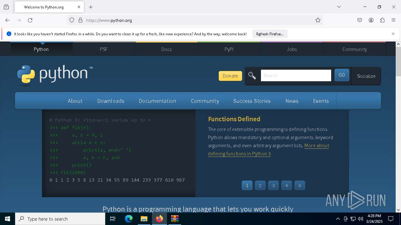Click the Refresh Firefox button
The image size is (401, 225).
tap(270, 34)
